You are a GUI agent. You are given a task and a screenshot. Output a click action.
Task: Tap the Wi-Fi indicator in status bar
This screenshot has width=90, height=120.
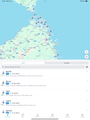pos(81,1)
